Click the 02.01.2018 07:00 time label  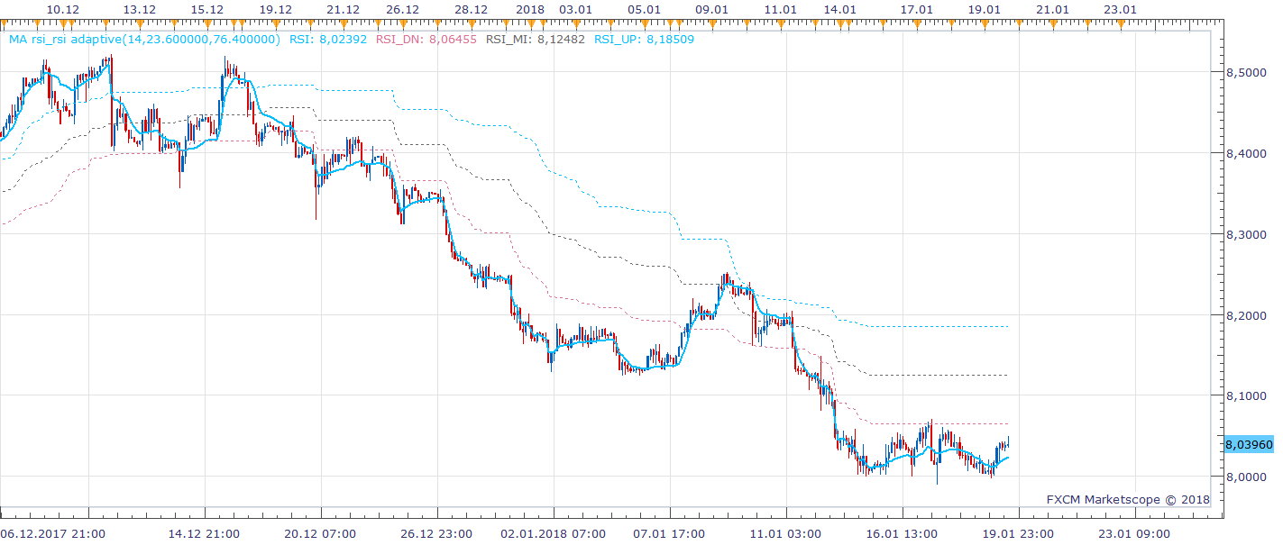[554, 533]
